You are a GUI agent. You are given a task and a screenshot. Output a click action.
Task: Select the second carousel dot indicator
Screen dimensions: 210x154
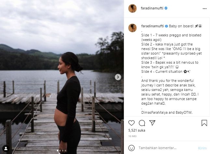coord(60,150)
